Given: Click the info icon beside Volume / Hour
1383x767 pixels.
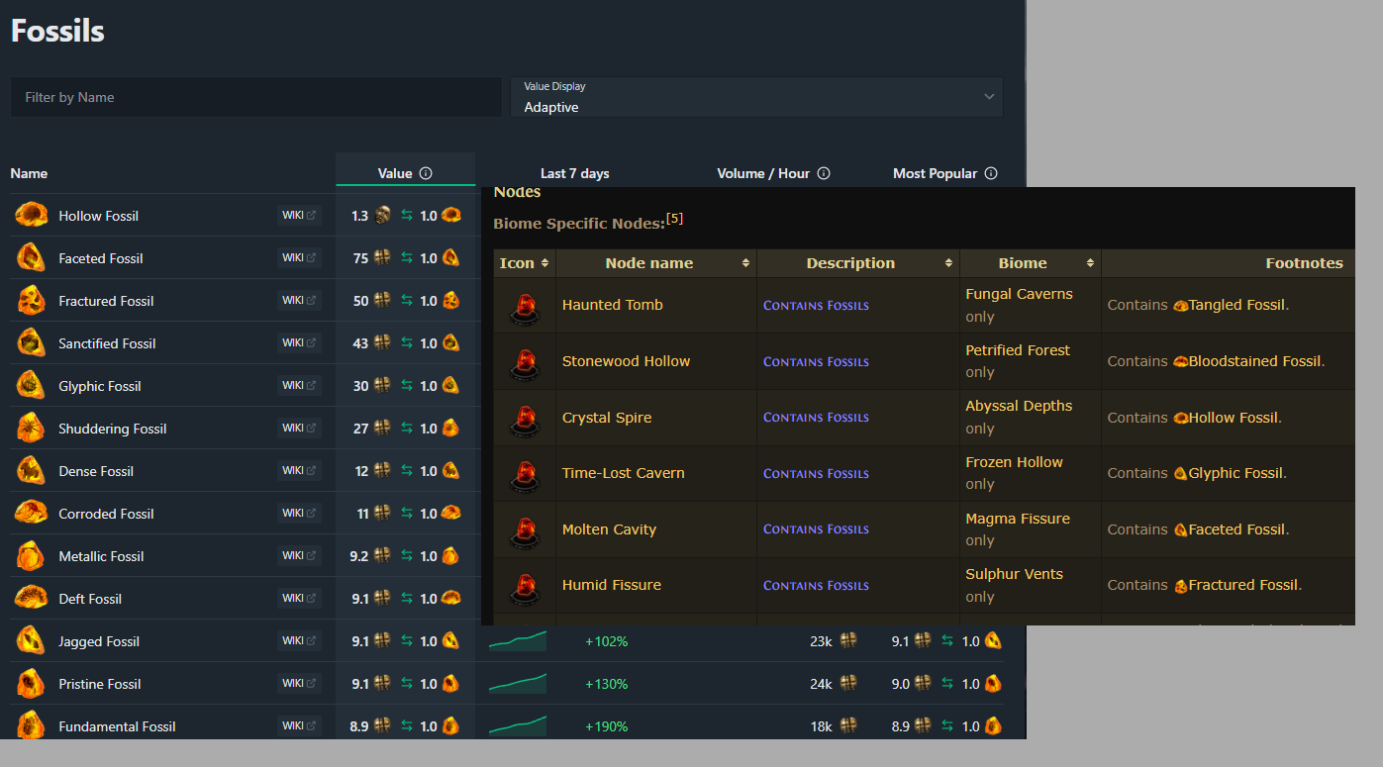Looking at the screenshot, I should pos(824,173).
